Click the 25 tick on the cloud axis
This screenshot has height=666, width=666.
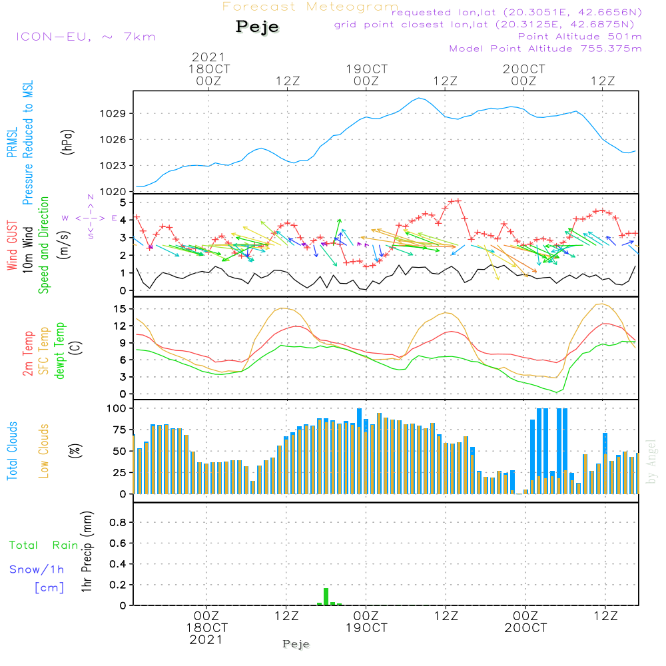[x=120, y=472]
